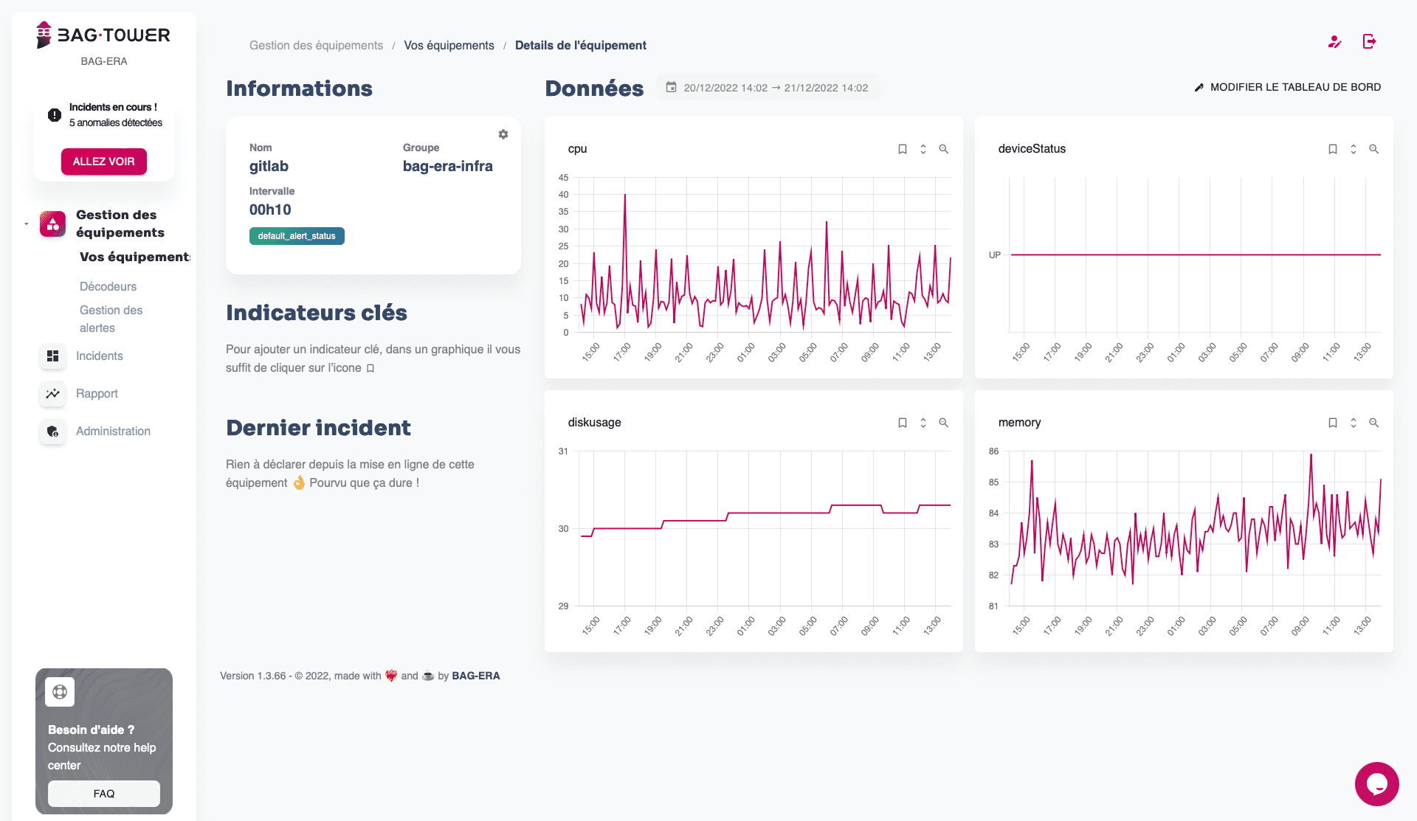Toggle bookmark on deviceStatus chart
Image resolution: width=1417 pixels, height=821 pixels.
1332,149
